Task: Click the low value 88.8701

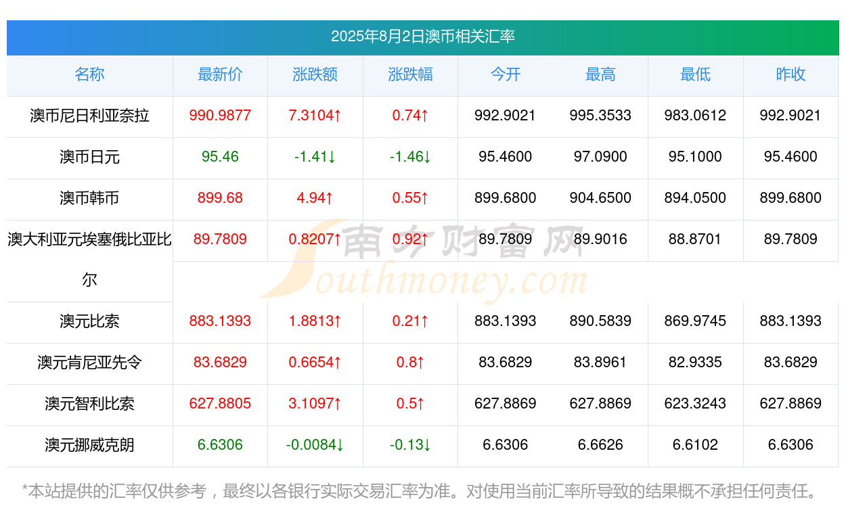Action: pos(695,239)
